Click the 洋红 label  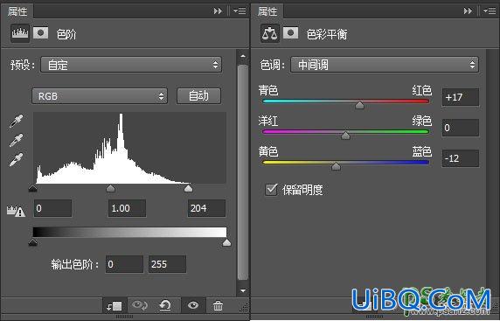(x=268, y=122)
